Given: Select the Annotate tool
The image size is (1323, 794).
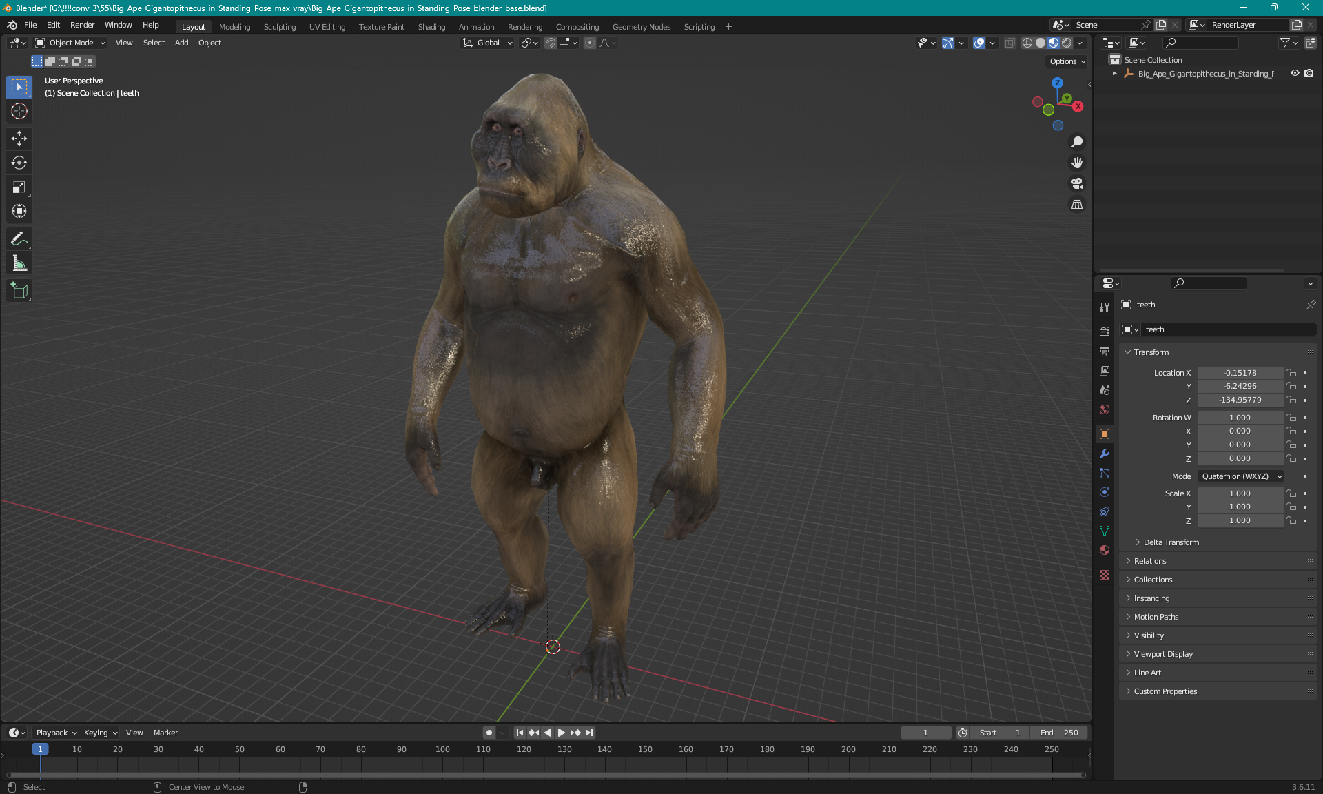Looking at the screenshot, I should coord(19,239).
